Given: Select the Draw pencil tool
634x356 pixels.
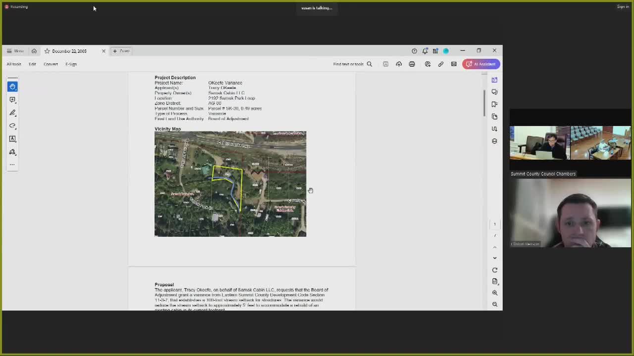Looking at the screenshot, I should 12,113.
